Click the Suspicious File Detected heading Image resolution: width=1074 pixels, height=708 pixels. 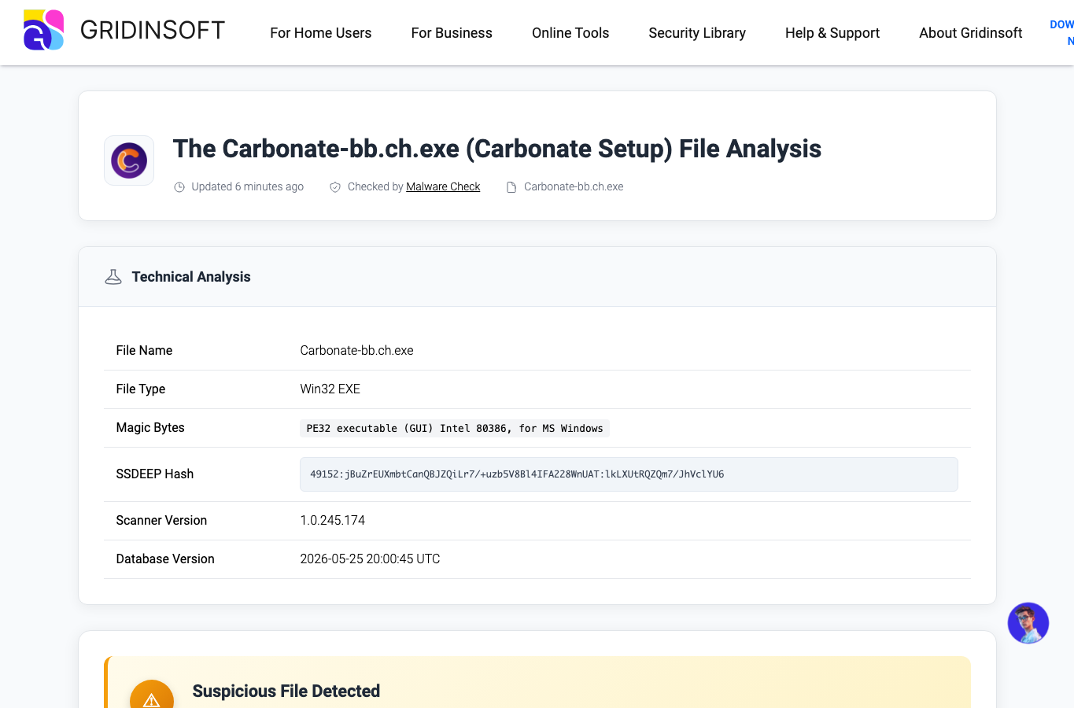[x=286, y=691]
